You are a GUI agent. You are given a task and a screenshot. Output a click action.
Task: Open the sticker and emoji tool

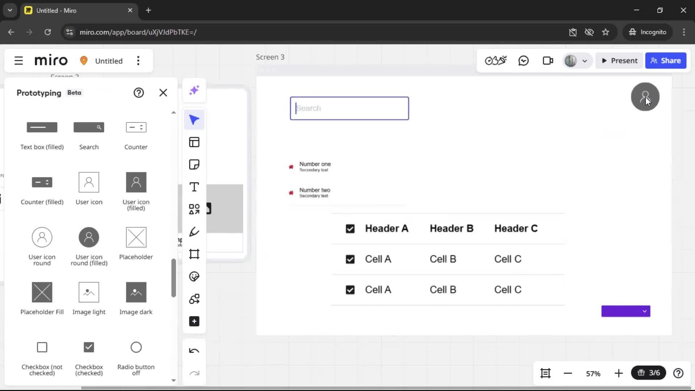click(x=194, y=277)
